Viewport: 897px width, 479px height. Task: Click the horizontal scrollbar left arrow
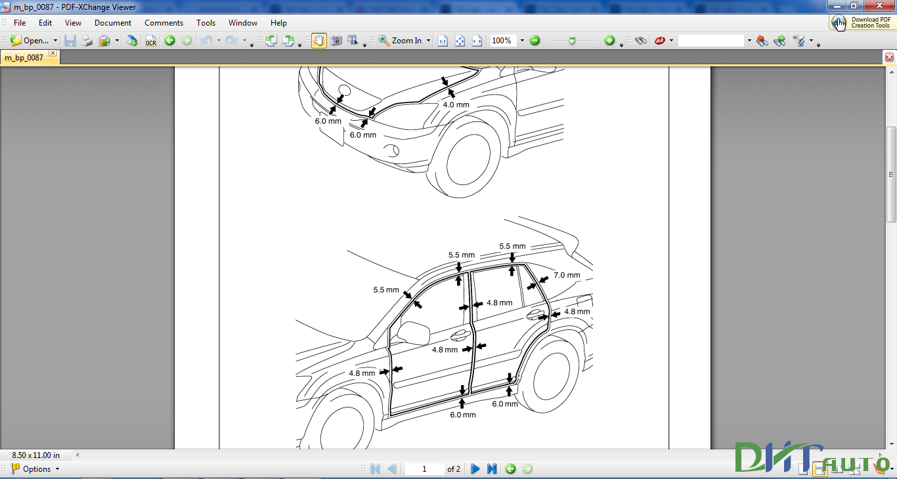click(x=78, y=455)
